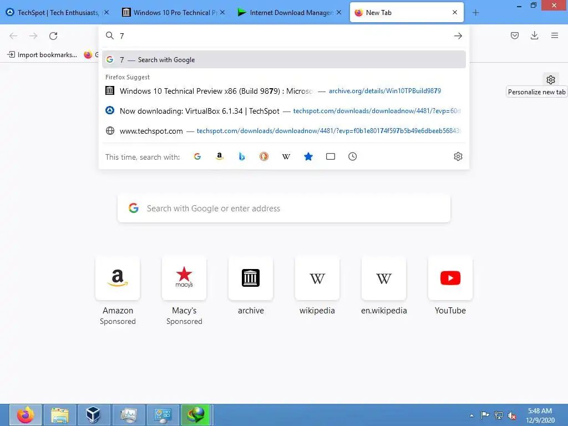This screenshot has height=426, width=568.
Task: Search this time with DuckDuckGo icon
Action: (x=263, y=156)
